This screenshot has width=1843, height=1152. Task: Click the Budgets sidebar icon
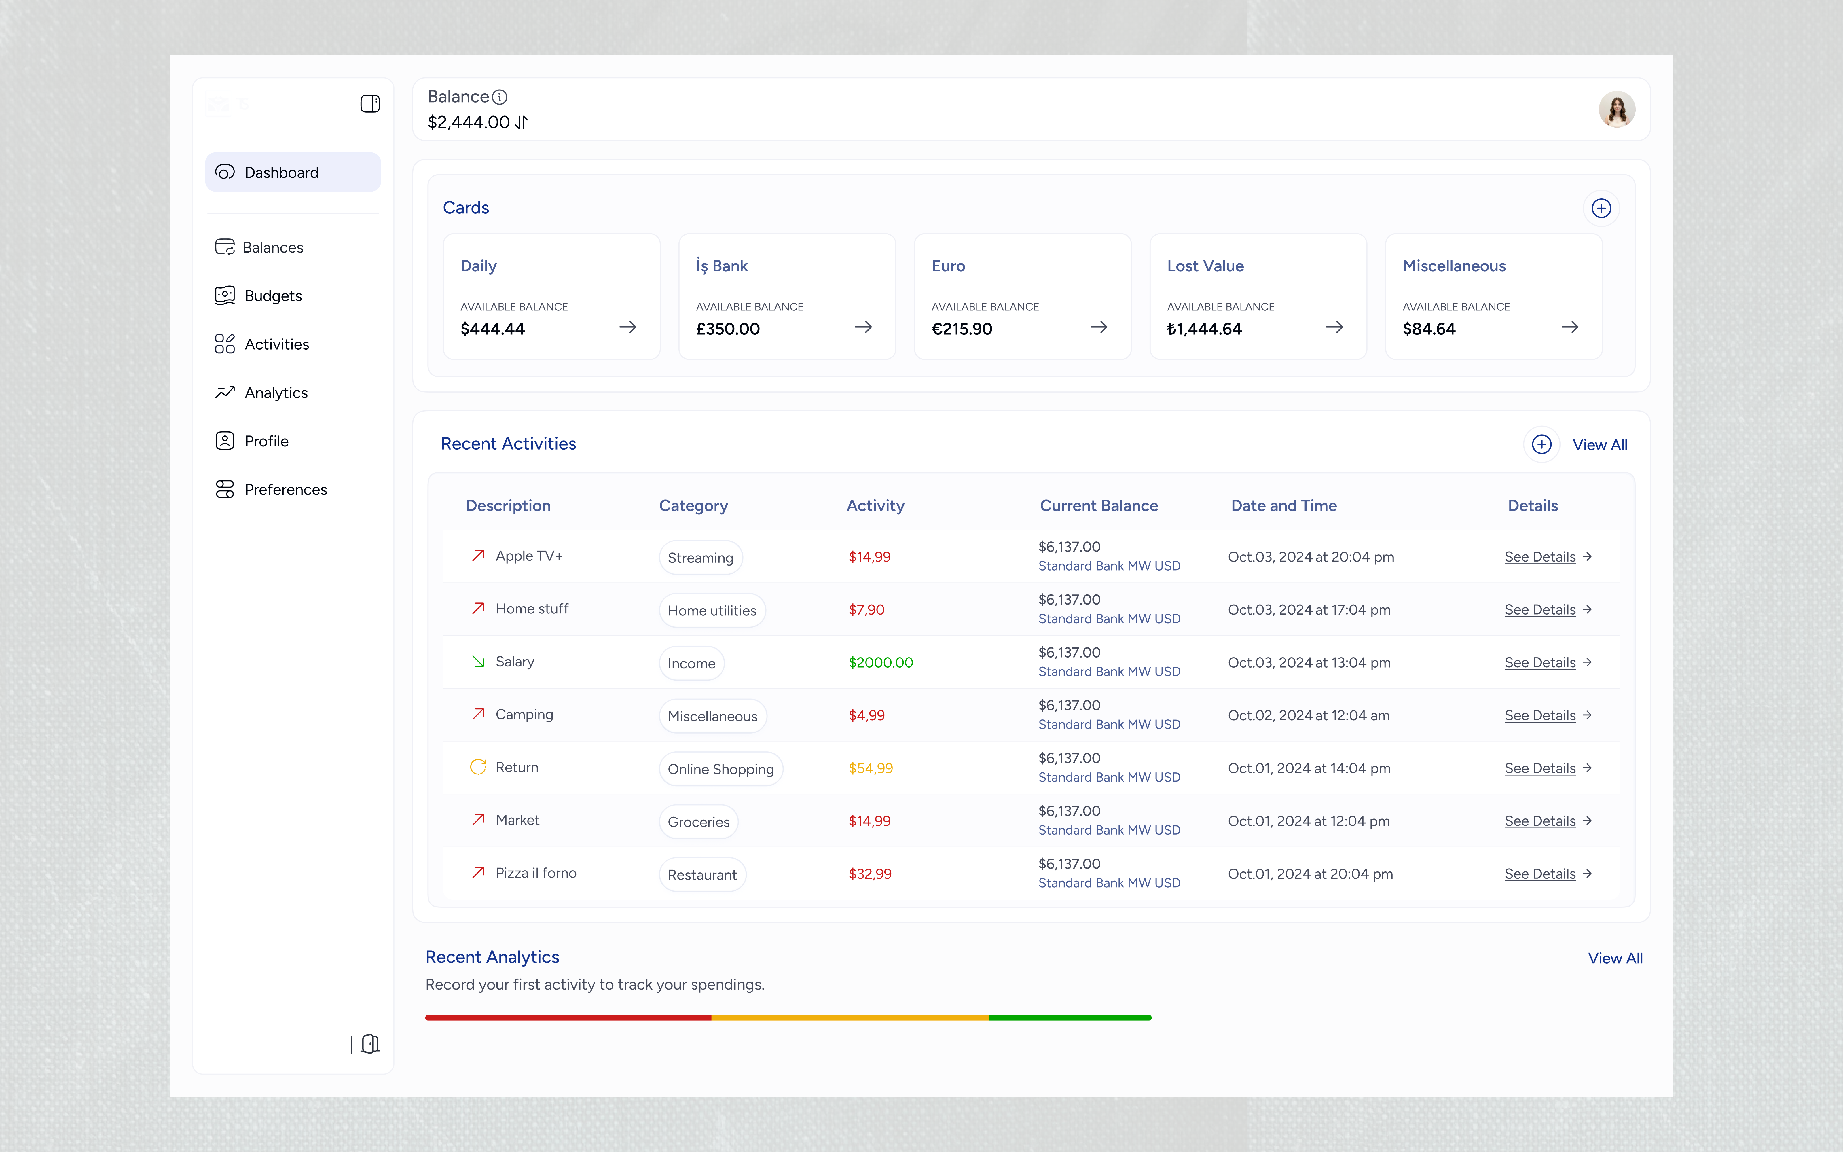point(225,295)
